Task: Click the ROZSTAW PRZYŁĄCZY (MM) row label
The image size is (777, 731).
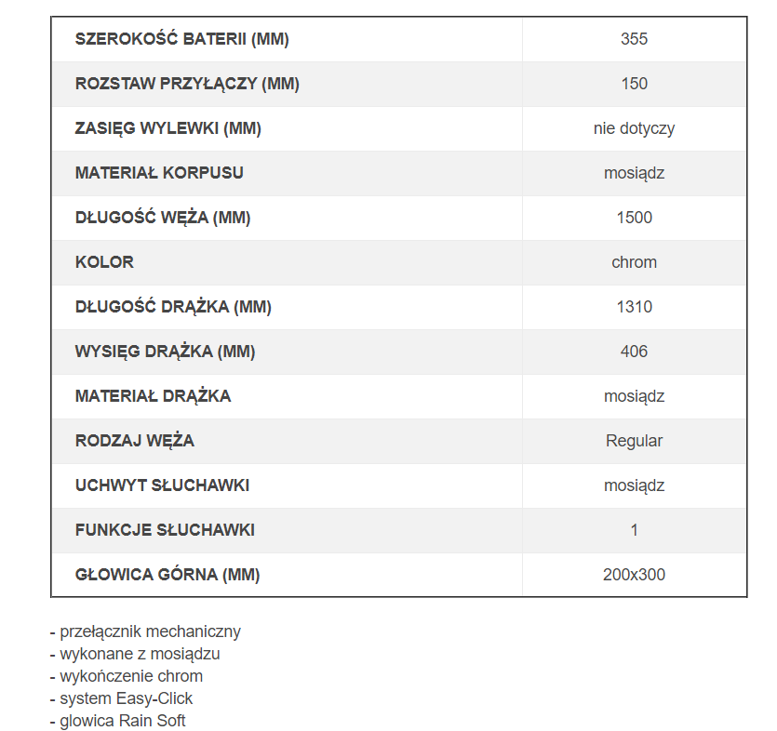Action: pos(187,84)
